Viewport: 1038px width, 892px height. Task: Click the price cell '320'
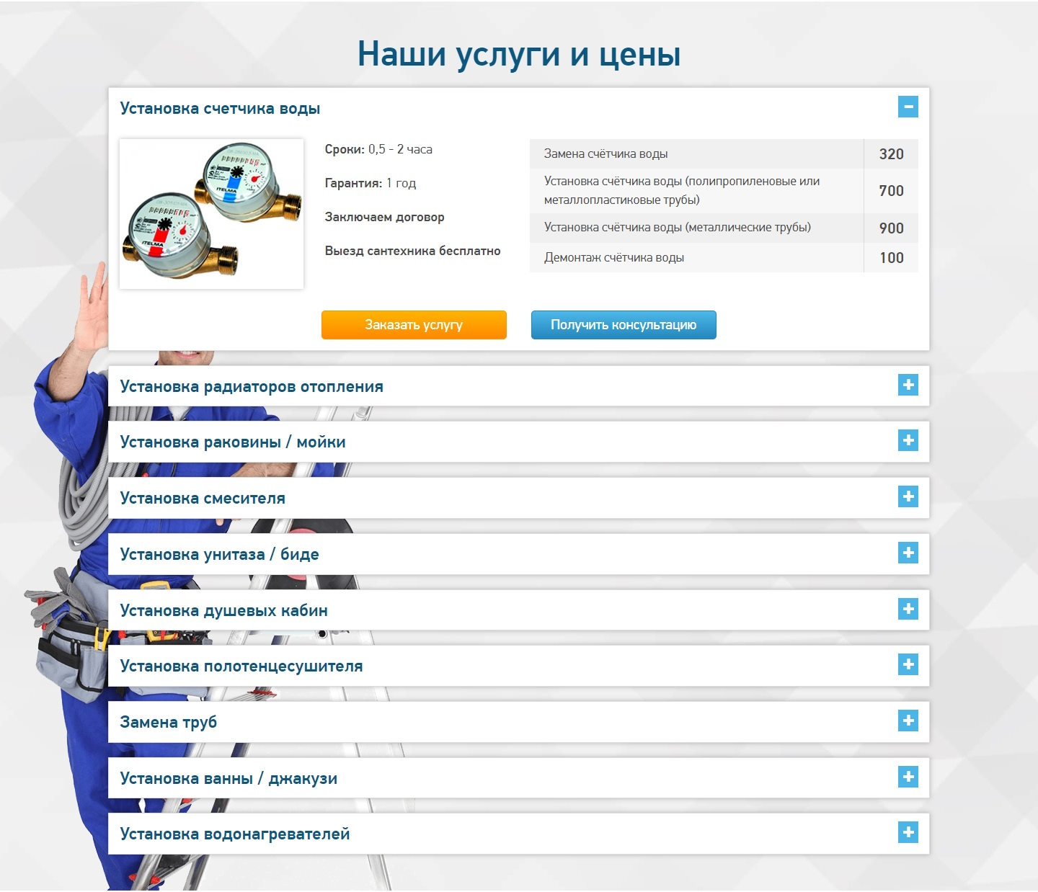(x=891, y=153)
